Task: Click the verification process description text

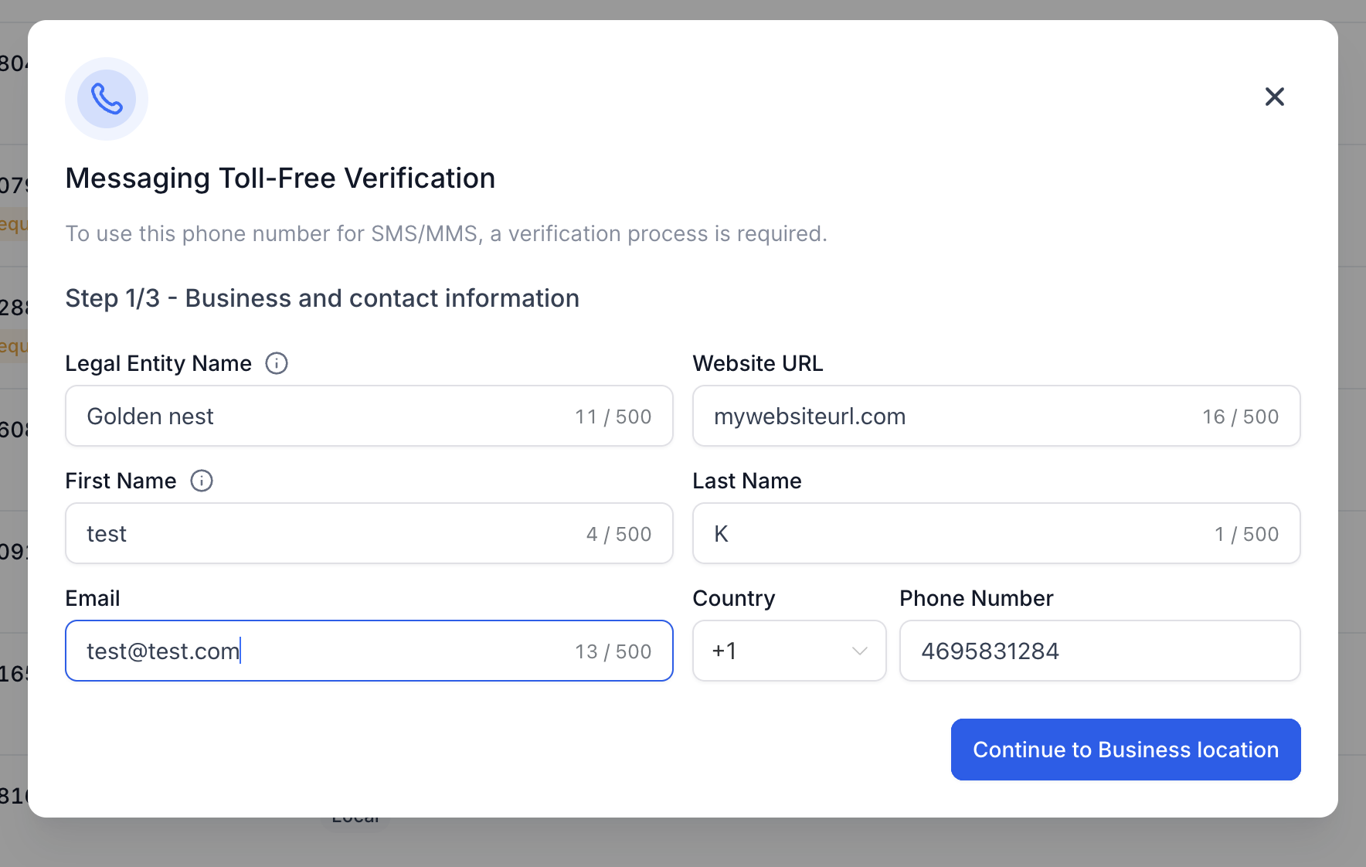Action: coord(447,233)
